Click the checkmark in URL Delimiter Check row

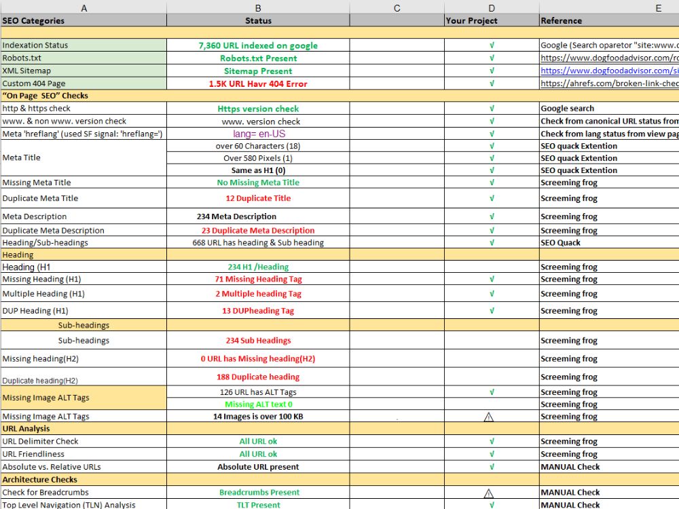tap(492, 442)
